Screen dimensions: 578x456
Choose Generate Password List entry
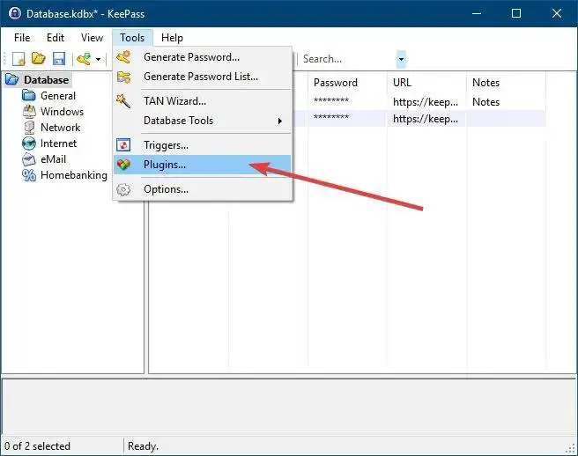pyautogui.click(x=203, y=77)
